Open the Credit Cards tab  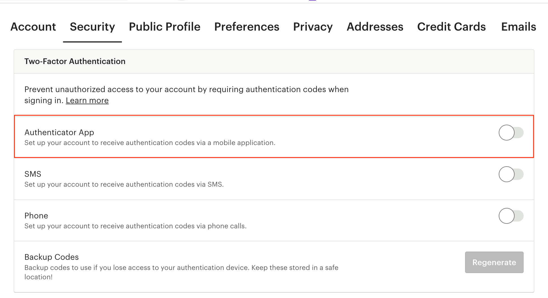pos(451,27)
